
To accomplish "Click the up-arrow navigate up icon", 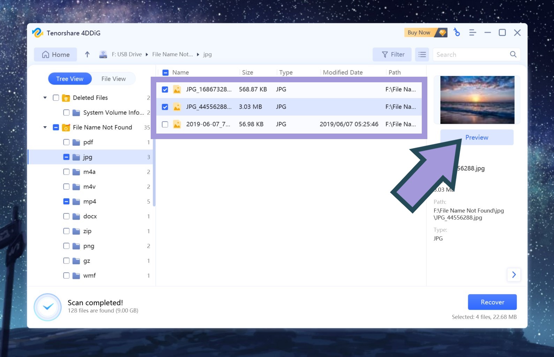I will coord(87,54).
